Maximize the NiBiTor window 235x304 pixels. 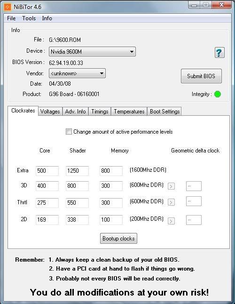pos(206,5)
